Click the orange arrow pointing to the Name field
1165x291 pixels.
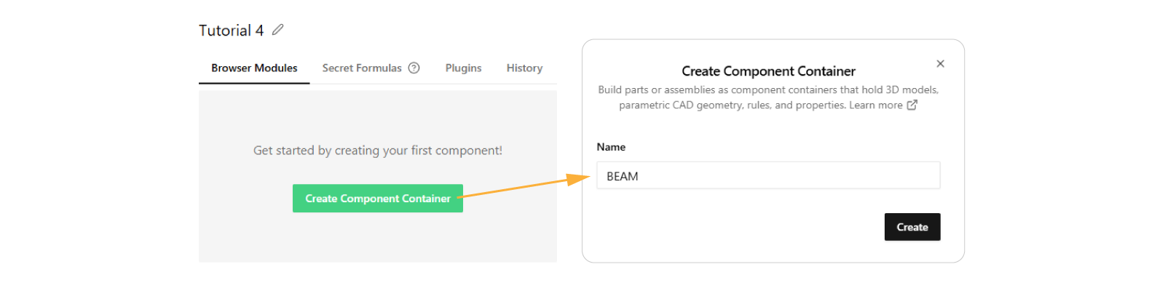click(524, 187)
